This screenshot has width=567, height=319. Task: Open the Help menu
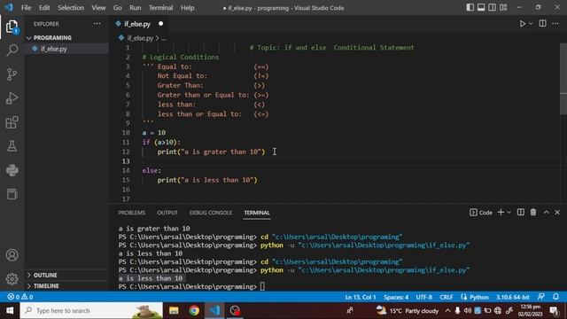tap(187, 8)
